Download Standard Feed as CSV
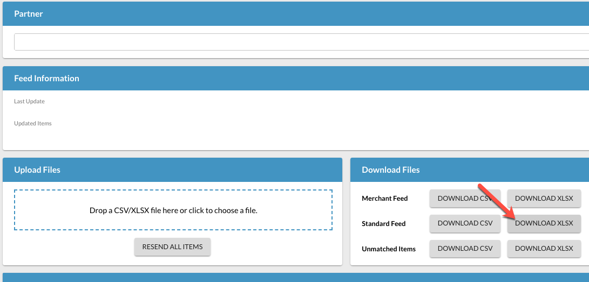 coord(465,223)
